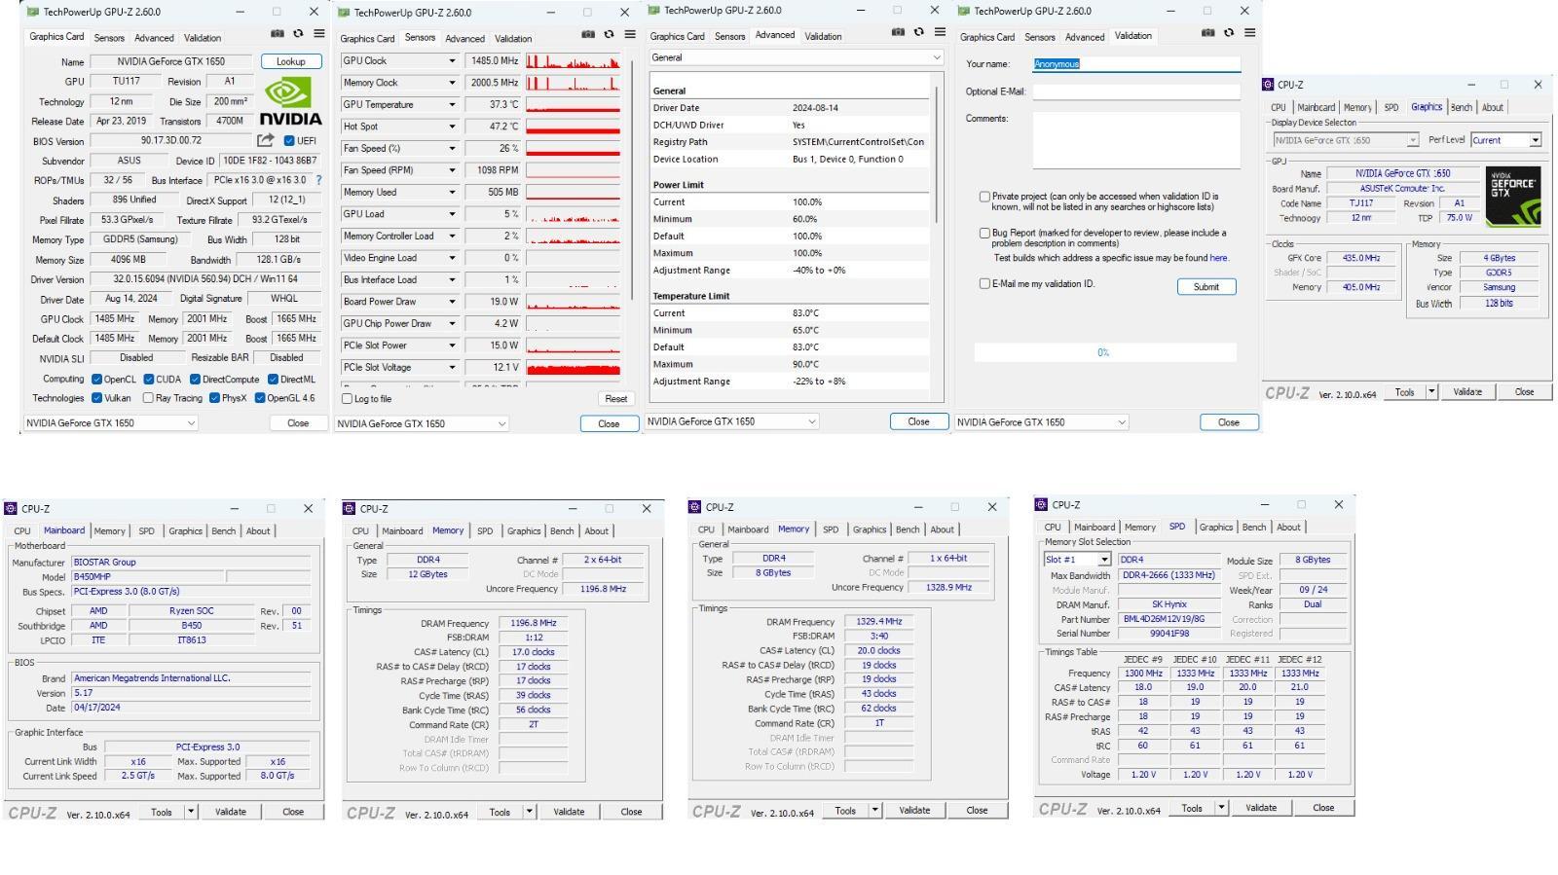Screen dimensions: 1558x875
Task: Switch to Sensors tab in GPU-Z Graphics Card window
Action: pyautogui.click(x=109, y=38)
